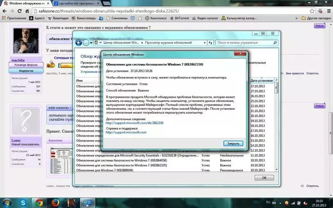
Task: Click the 'Просмотр журнала обновлений' breadcrumb
Action: 168,43
